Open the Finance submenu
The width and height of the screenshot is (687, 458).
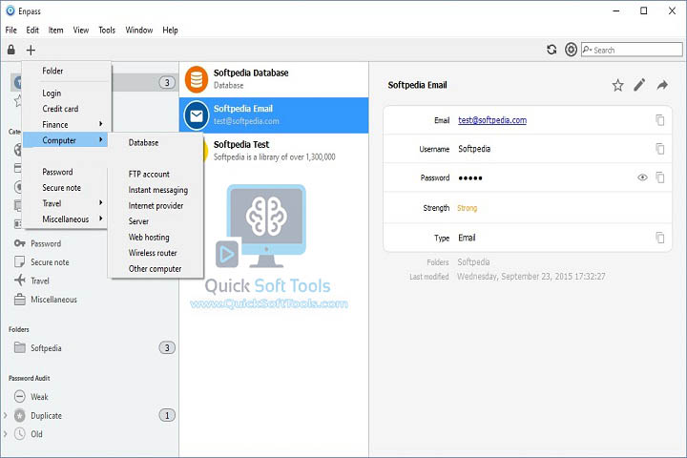[x=66, y=124]
